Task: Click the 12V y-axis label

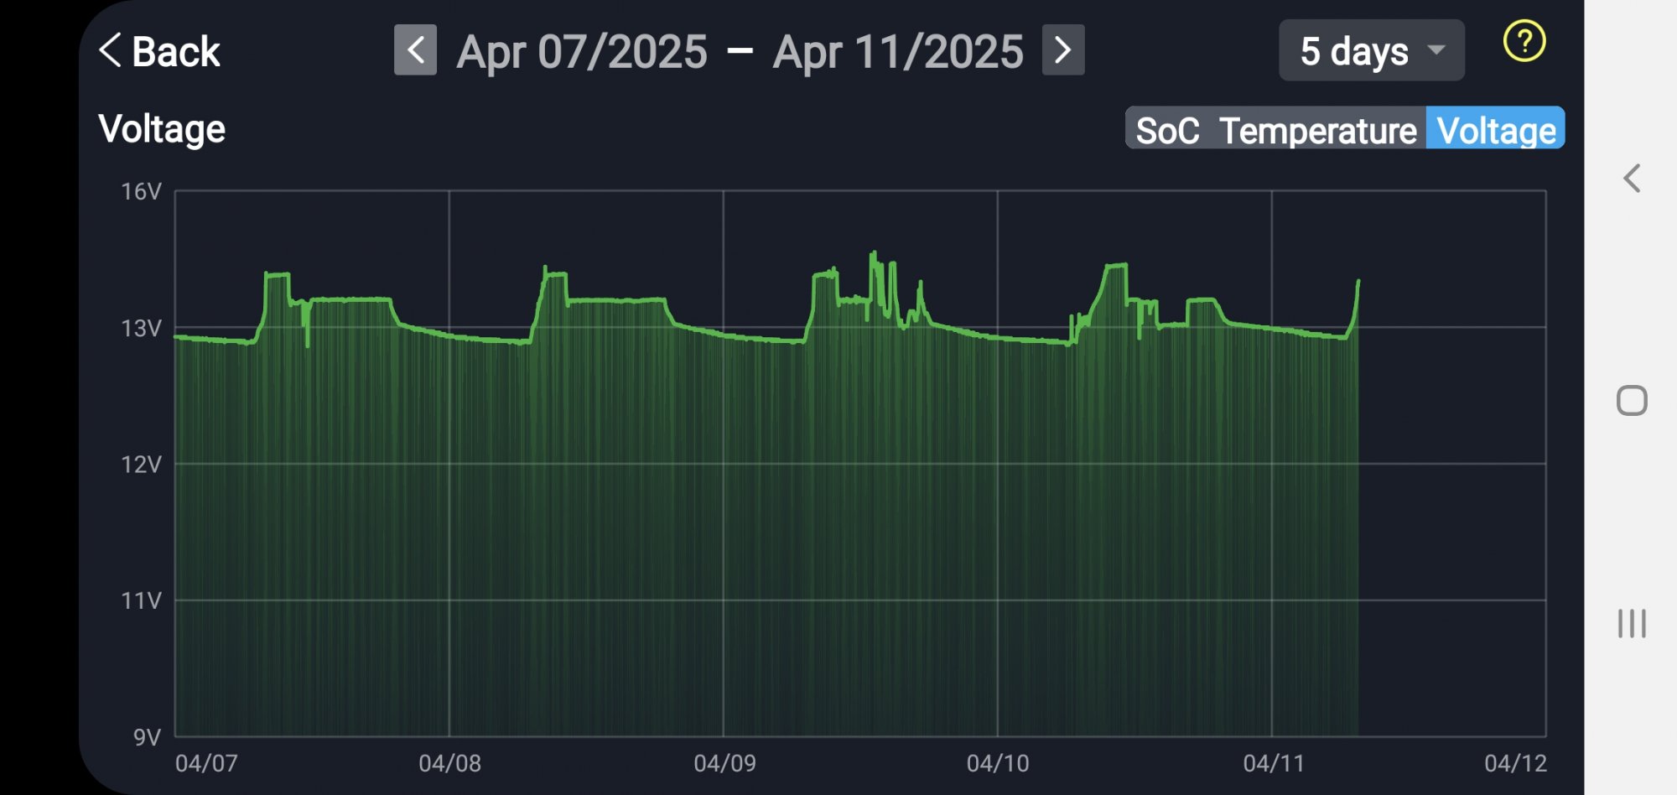Action: (141, 465)
